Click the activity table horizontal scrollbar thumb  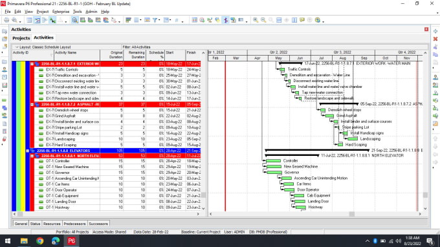[20, 214]
